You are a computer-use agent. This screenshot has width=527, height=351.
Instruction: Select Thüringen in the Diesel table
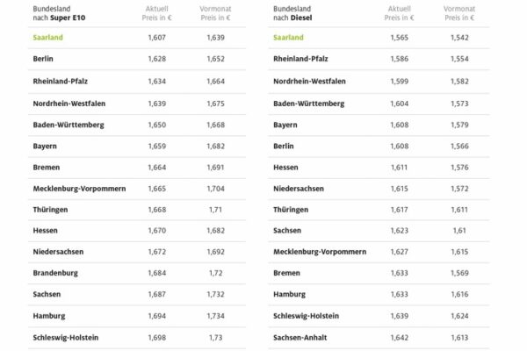[291, 210]
